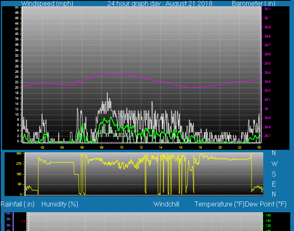Click windspeed axis value 36

click(17, 45)
